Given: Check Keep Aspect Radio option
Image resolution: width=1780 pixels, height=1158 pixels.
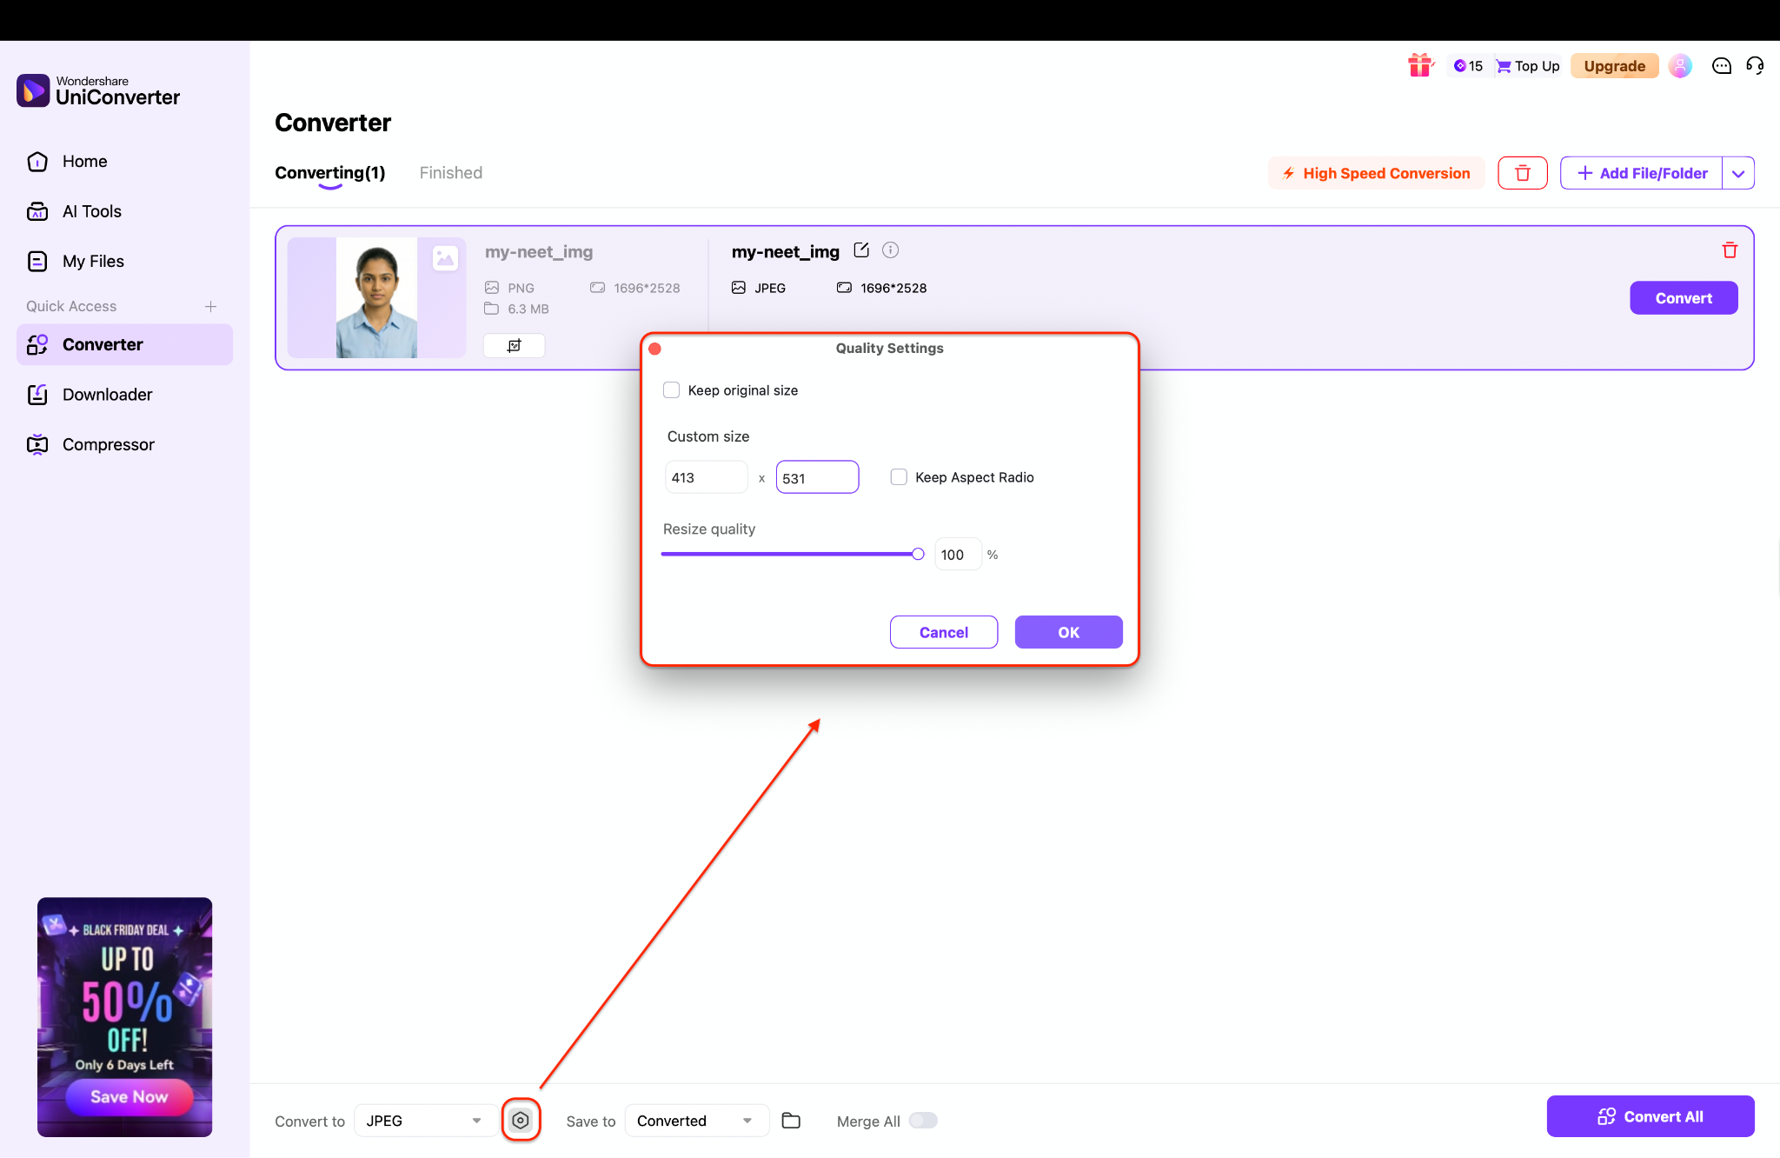Looking at the screenshot, I should [899, 477].
